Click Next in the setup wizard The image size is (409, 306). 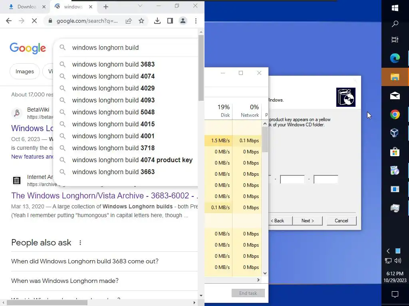(x=308, y=221)
